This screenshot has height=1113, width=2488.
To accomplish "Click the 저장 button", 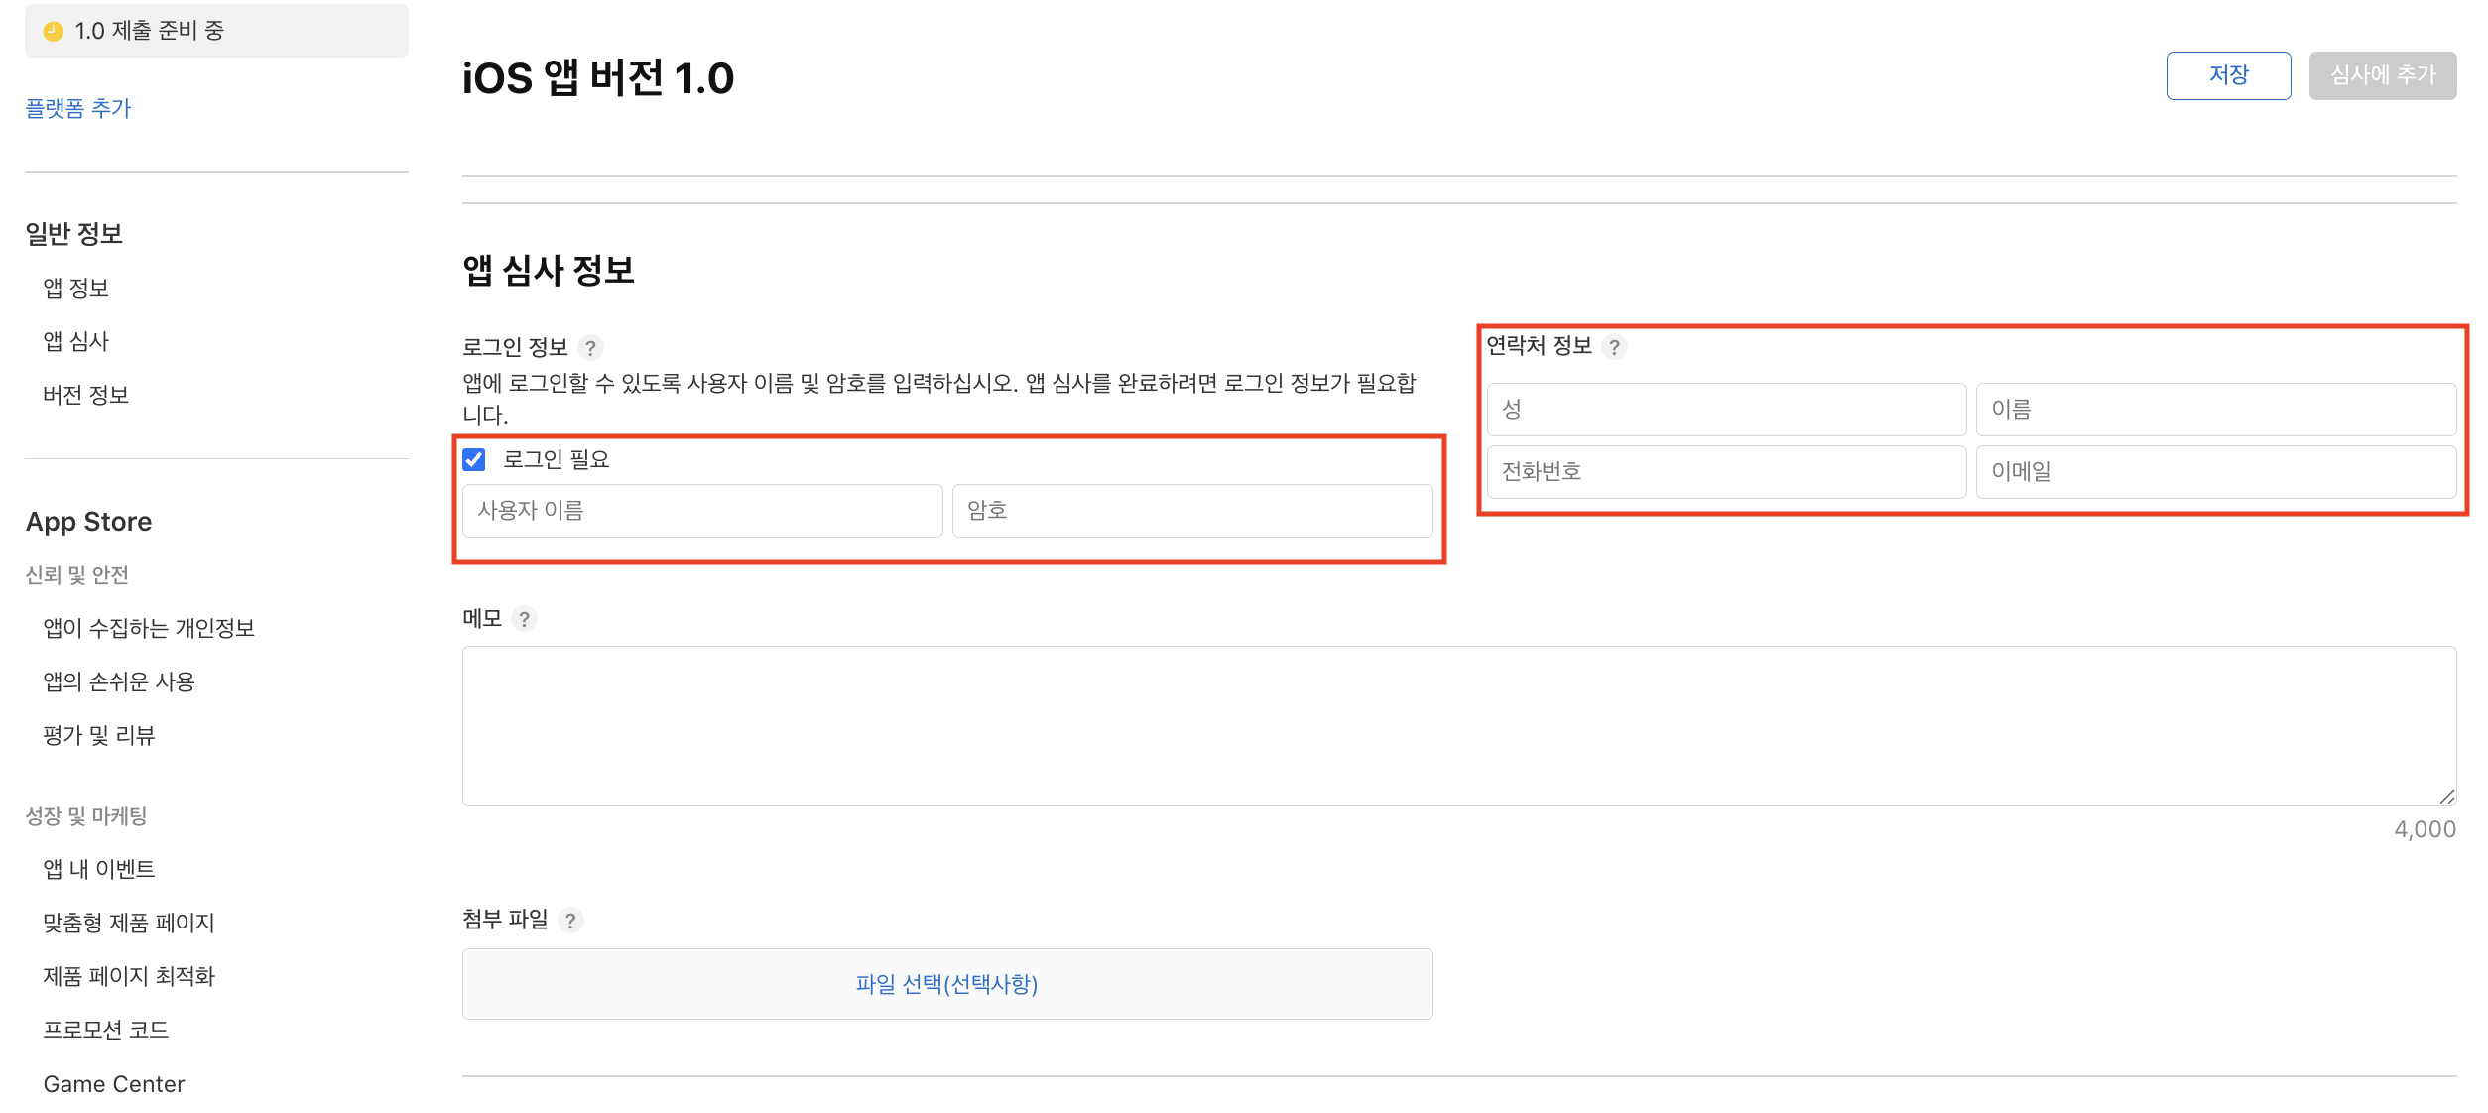I will [2227, 74].
